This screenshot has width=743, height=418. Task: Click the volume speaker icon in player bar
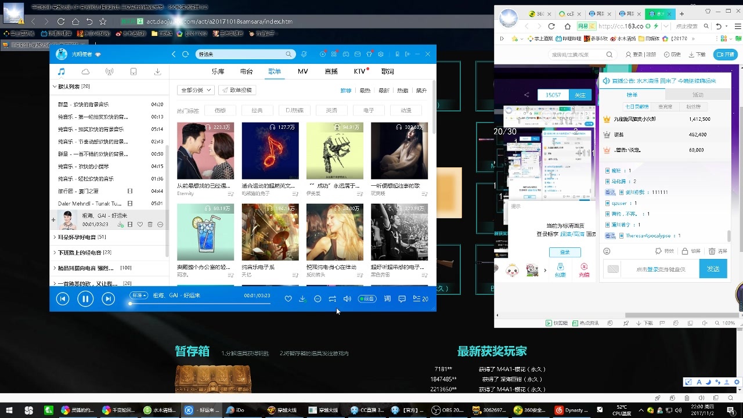[347, 298]
